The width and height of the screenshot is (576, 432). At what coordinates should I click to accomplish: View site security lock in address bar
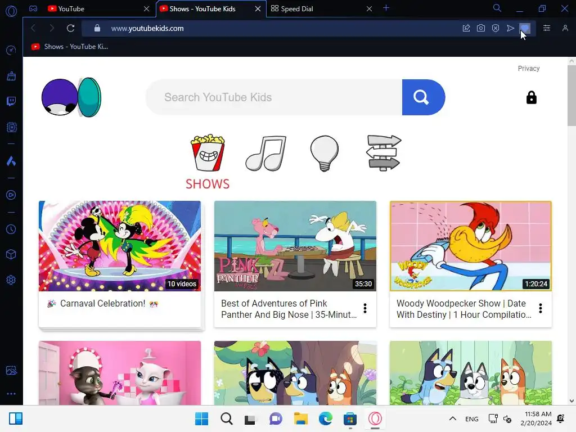click(x=97, y=28)
